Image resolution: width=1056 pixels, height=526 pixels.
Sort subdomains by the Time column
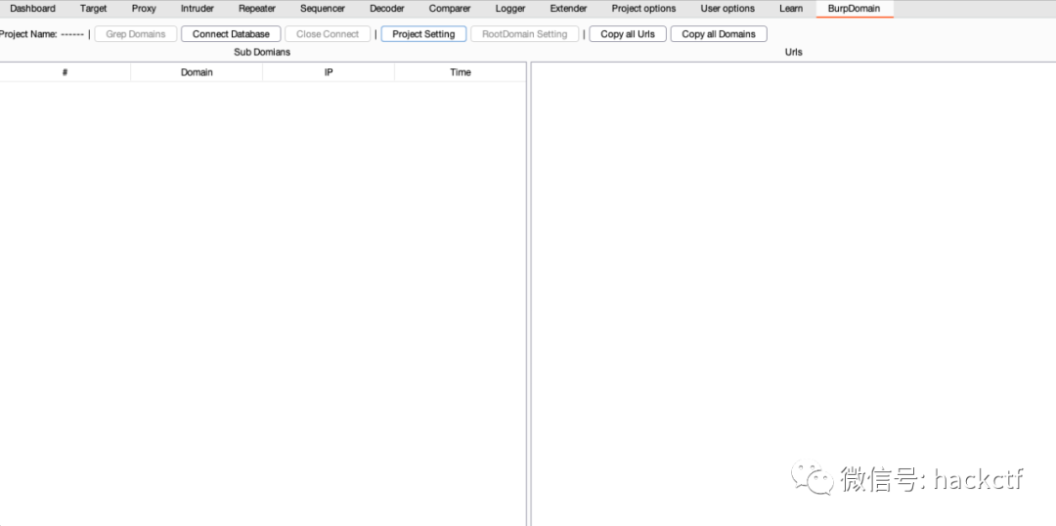click(x=461, y=72)
